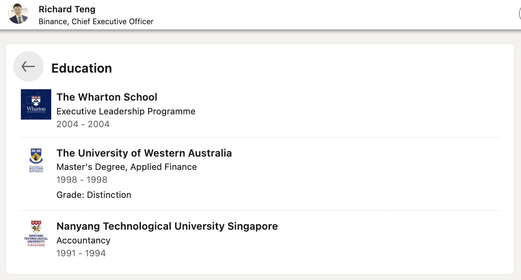Click Master's Degree, Applied Finance line
The height and width of the screenshot is (280, 521).
(127, 167)
